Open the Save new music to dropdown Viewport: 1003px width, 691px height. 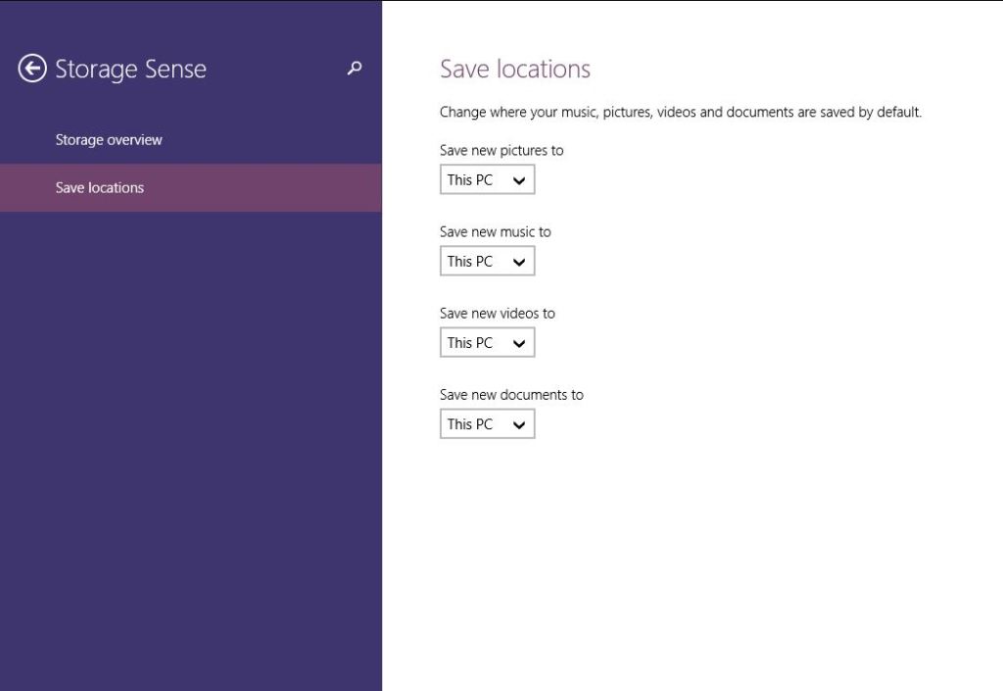click(x=487, y=261)
